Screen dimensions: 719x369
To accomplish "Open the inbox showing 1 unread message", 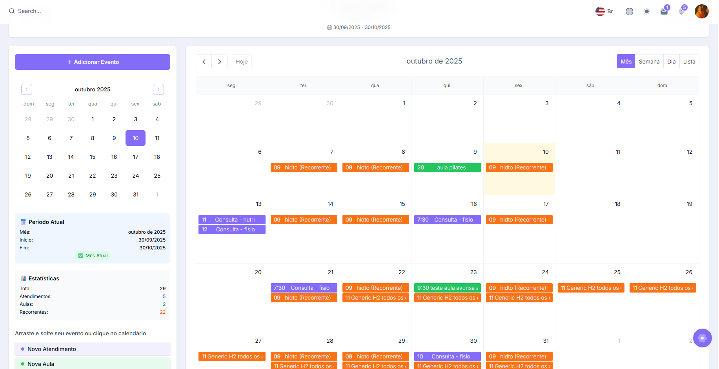I will (x=664, y=11).
